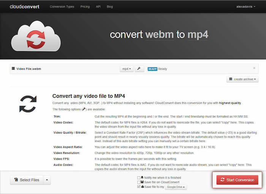Click the large black conversion arrows icon
266x194 pixels.
(28, 104)
